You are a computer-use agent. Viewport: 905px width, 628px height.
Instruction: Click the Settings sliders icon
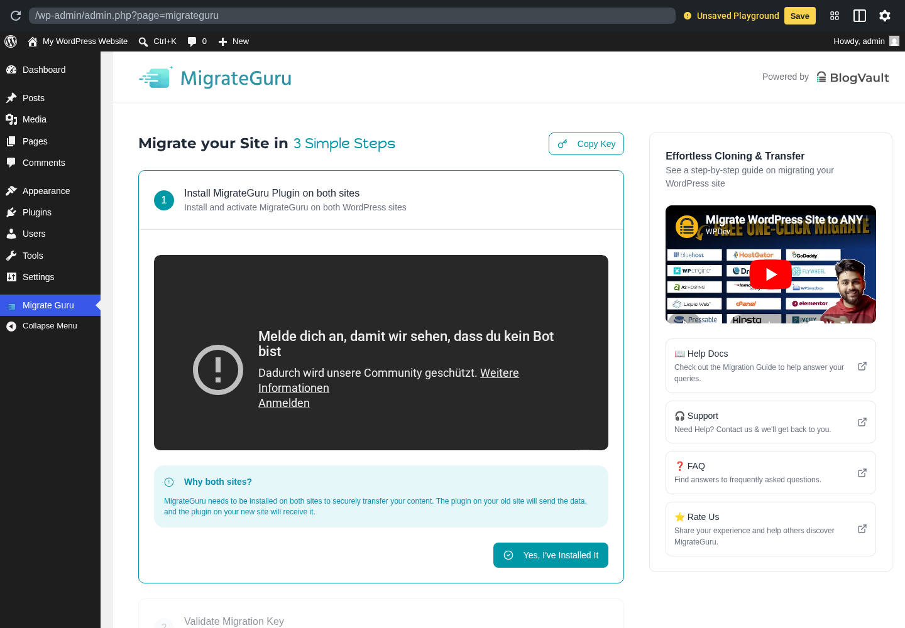pyautogui.click(x=11, y=277)
